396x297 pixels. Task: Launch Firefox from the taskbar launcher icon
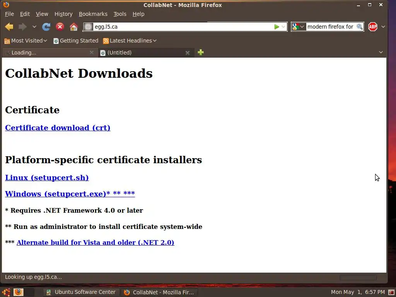[18, 292]
